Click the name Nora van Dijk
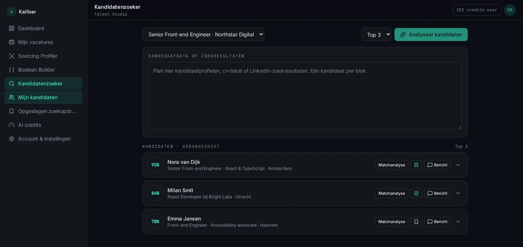The height and width of the screenshot is (247, 523). tap(184, 162)
